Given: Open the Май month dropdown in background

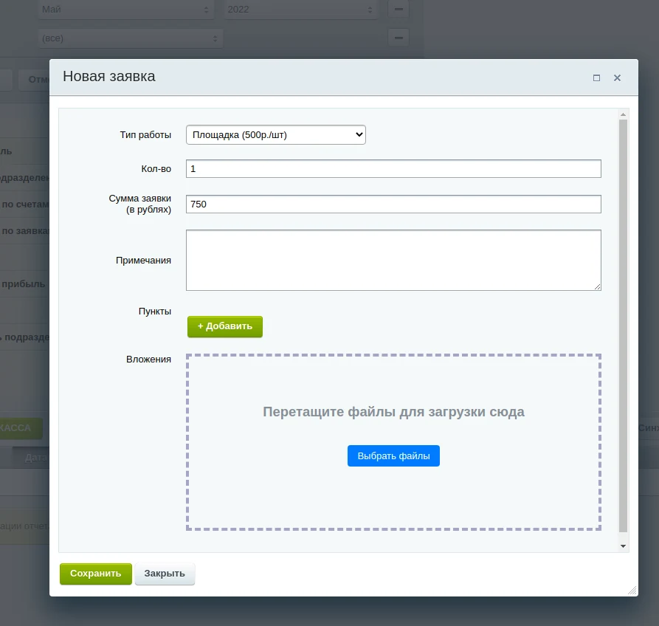Looking at the screenshot, I should tap(125, 10).
